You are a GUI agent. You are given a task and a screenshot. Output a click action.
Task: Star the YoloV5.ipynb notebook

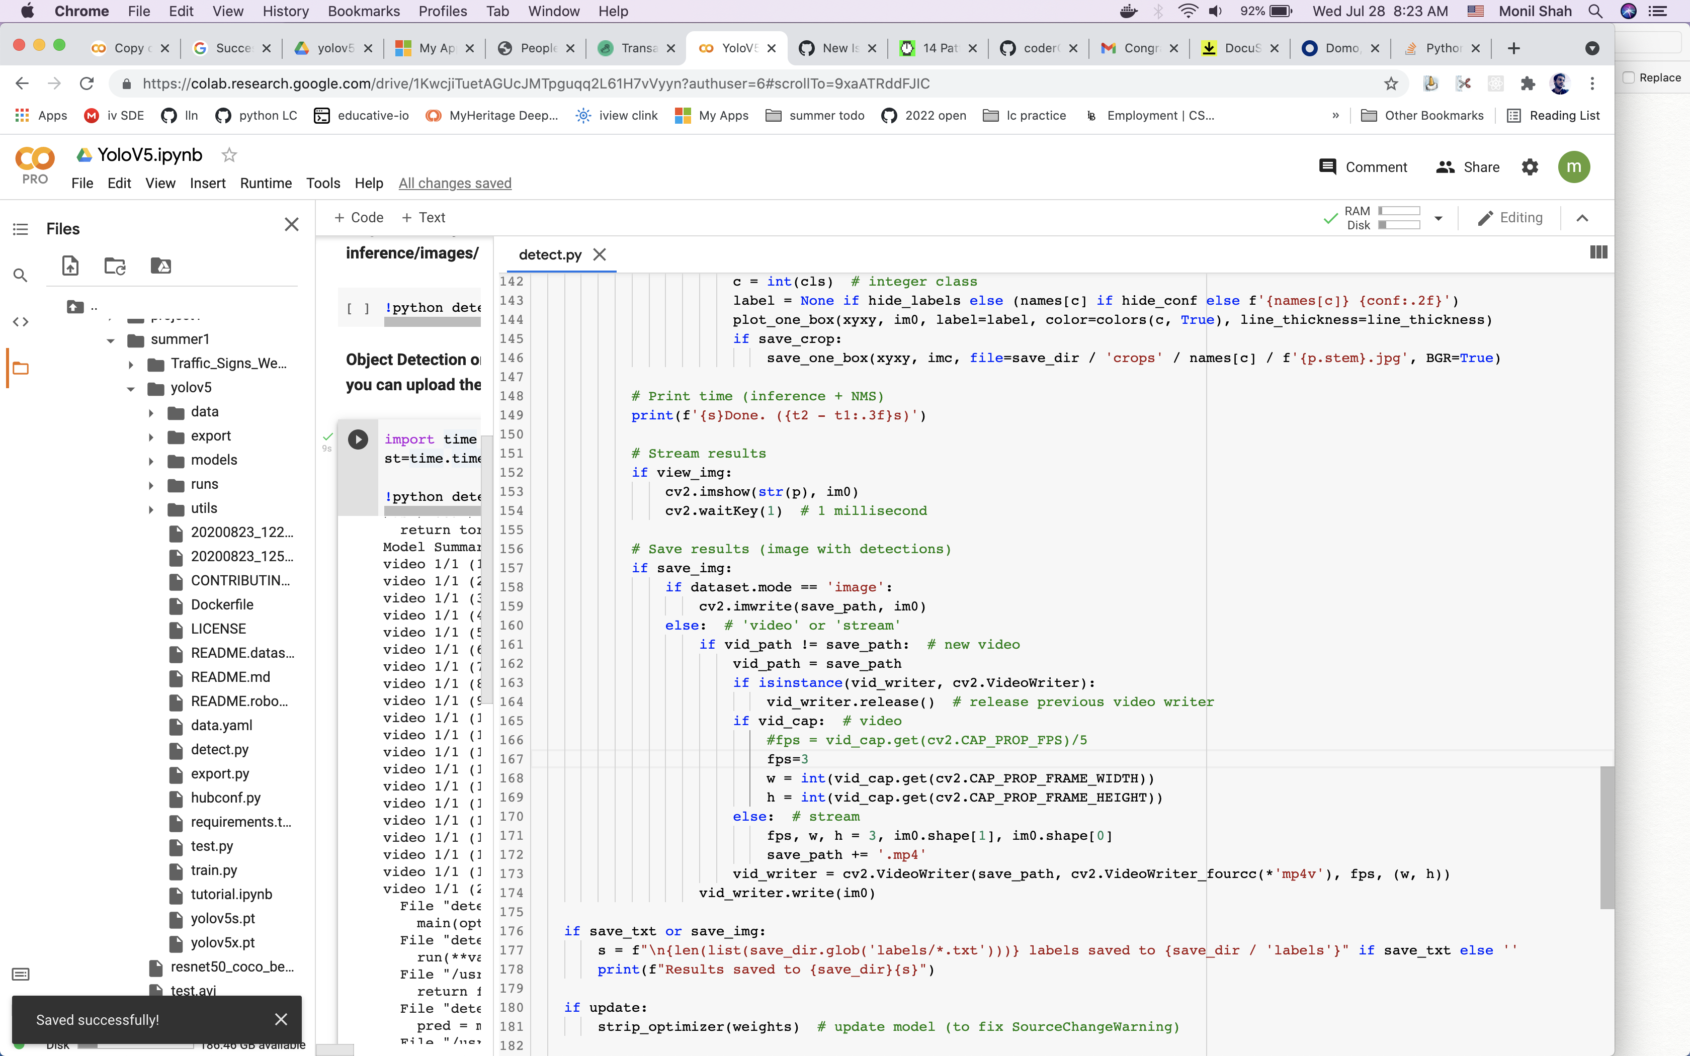[229, 155]
